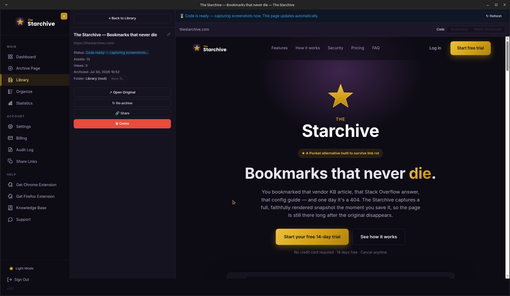Click the Get Chrome Extension puzzle icon
Viewport: 510px width, 296px height.
point(10,185)
